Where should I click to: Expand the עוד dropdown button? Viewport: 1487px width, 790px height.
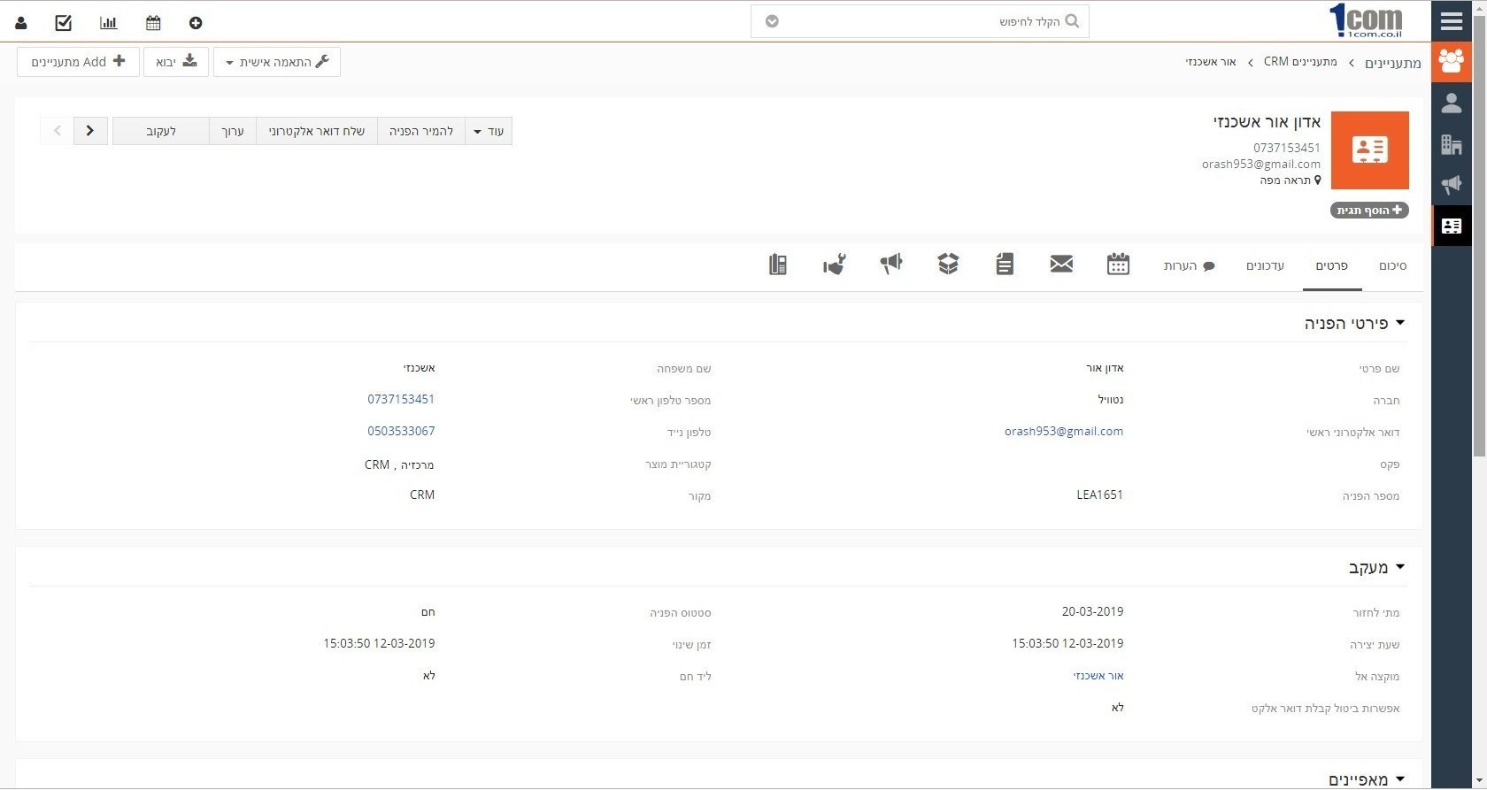click(489, 131)
